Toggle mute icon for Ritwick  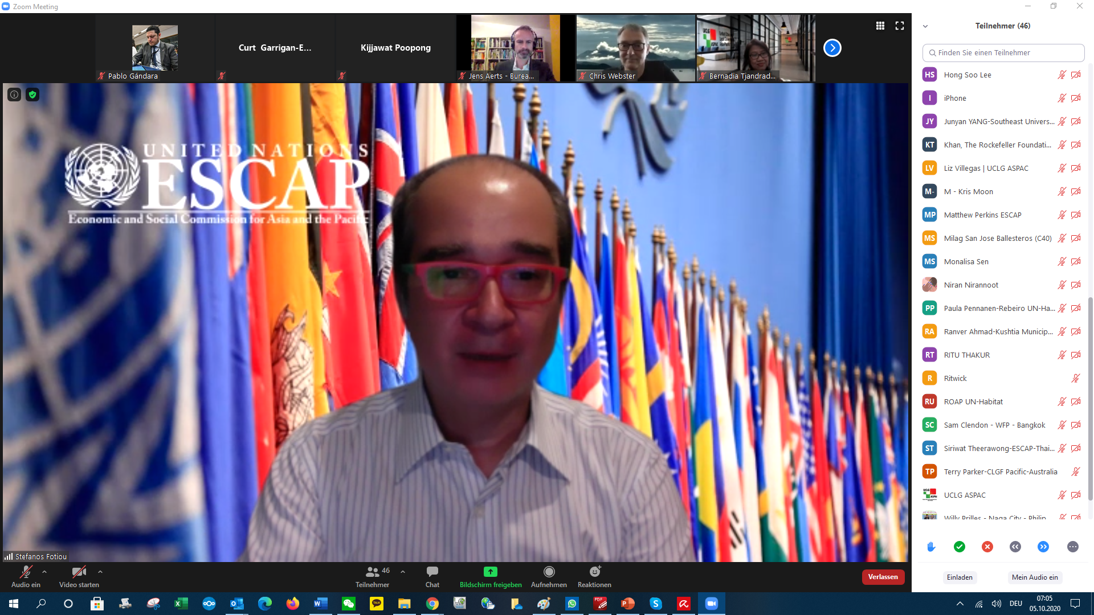(1076, 378)
